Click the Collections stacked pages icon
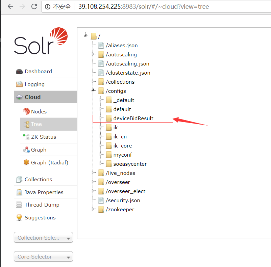The height and width of the screenshot is (267, 271). click(19, 179)
